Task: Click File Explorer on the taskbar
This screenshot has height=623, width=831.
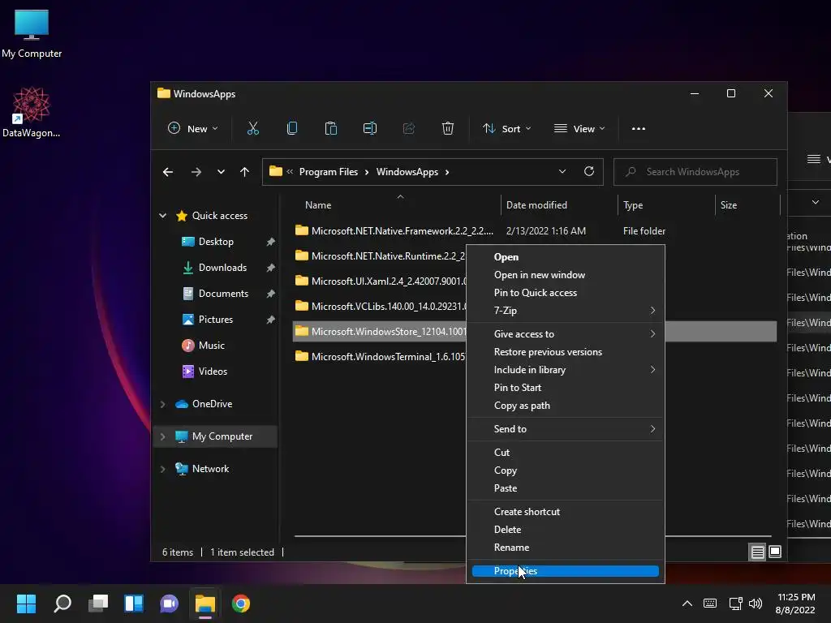Action: pyautogui.click(x=205, y=604)
